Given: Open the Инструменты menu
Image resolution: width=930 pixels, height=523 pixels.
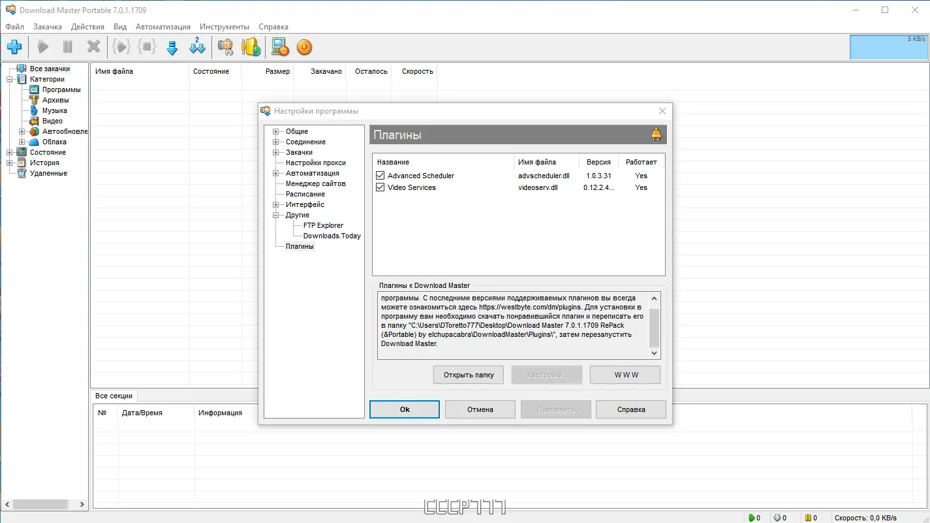Looking at the screenshot, I should (225, 27).
